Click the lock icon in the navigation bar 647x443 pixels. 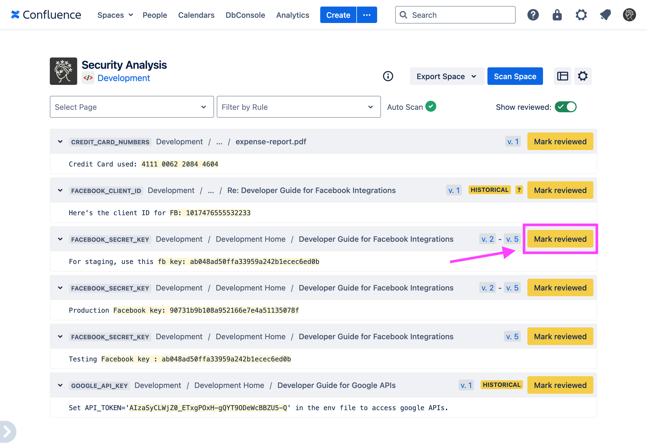point(557,15)
